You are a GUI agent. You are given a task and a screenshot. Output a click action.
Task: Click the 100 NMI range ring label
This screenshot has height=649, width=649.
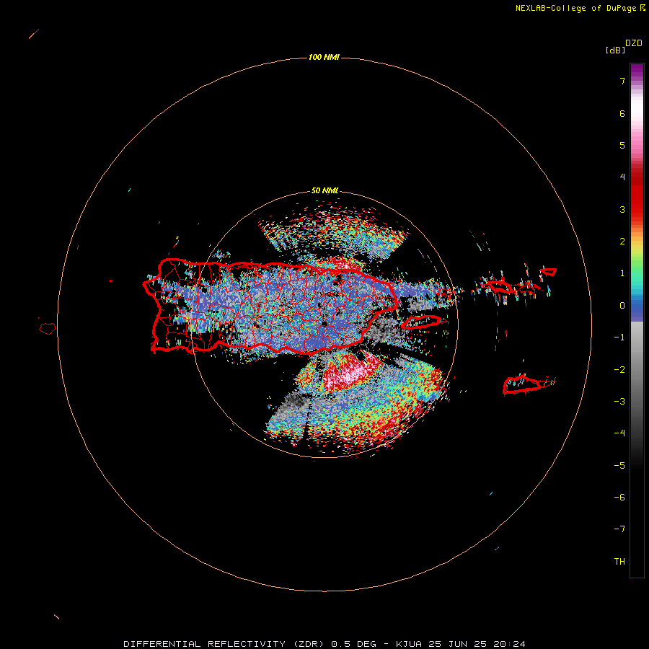click(x=324, y=57)
